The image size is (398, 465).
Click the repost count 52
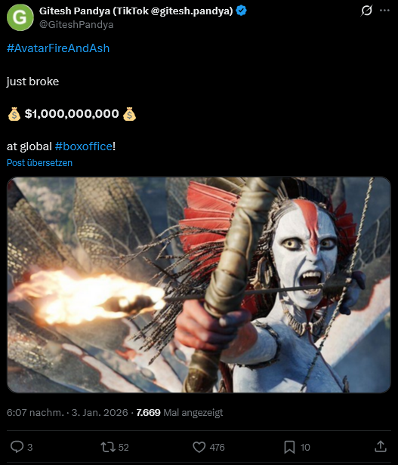(123, 447)
